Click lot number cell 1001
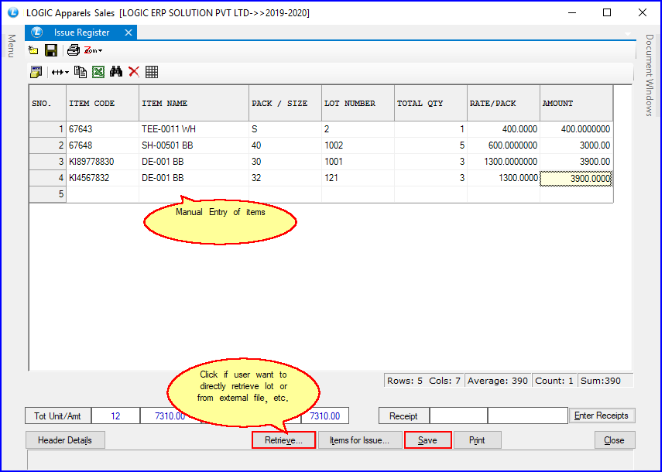Screen dimensions: 665x472 [358, 162]
